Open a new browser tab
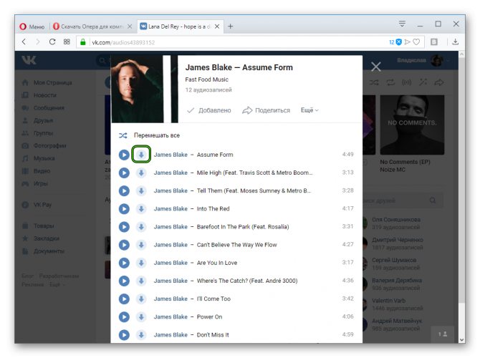The image size is (480, 358). [231, 26]
